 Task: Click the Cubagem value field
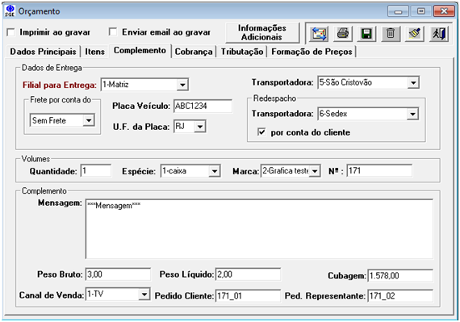(x=400, y=276)
